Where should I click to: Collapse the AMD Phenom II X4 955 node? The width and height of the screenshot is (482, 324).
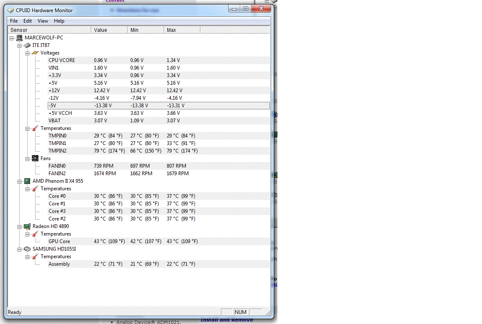(19, 181)
